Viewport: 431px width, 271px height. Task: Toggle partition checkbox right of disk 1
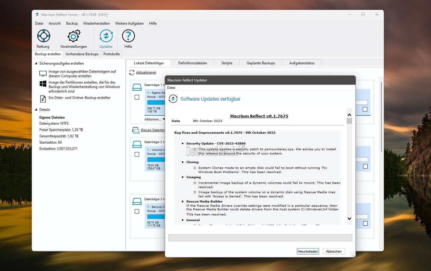(365, 109)
